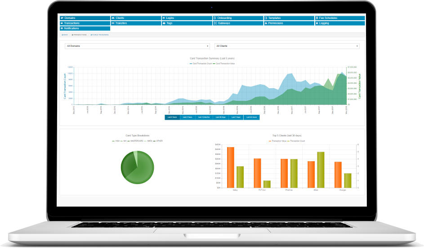Screen dimensions: 424x248
Task: Select the Last 24 Hours range button
Action: click(x=252, y=117)
